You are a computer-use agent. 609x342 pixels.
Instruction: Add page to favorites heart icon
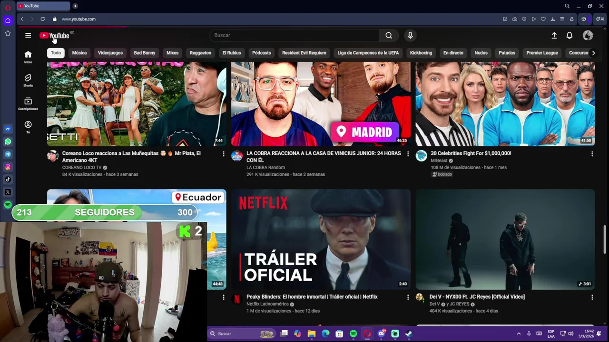tap(543, 19)
